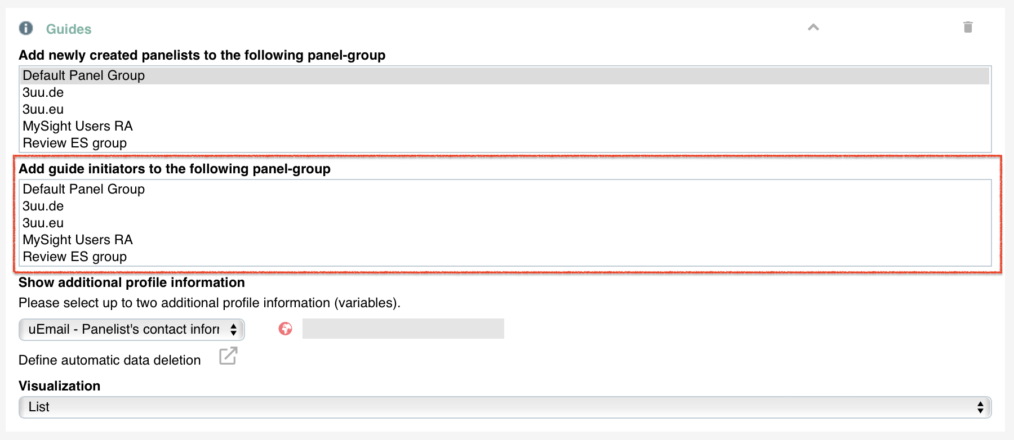Choose 3uu.de in guide initiators list
Screen dimensions: 1014x440
[x=505, y=206]
